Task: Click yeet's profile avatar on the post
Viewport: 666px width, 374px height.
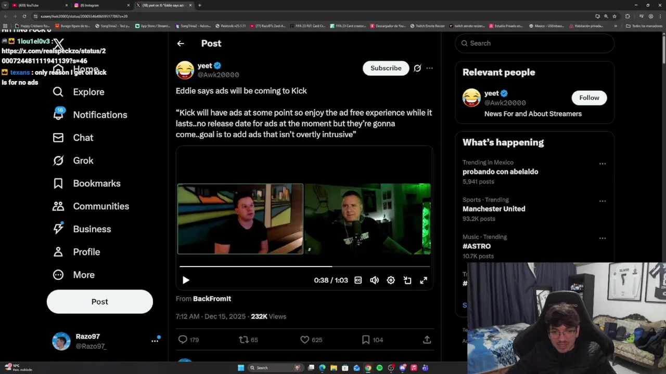Action: pos(185,70)
